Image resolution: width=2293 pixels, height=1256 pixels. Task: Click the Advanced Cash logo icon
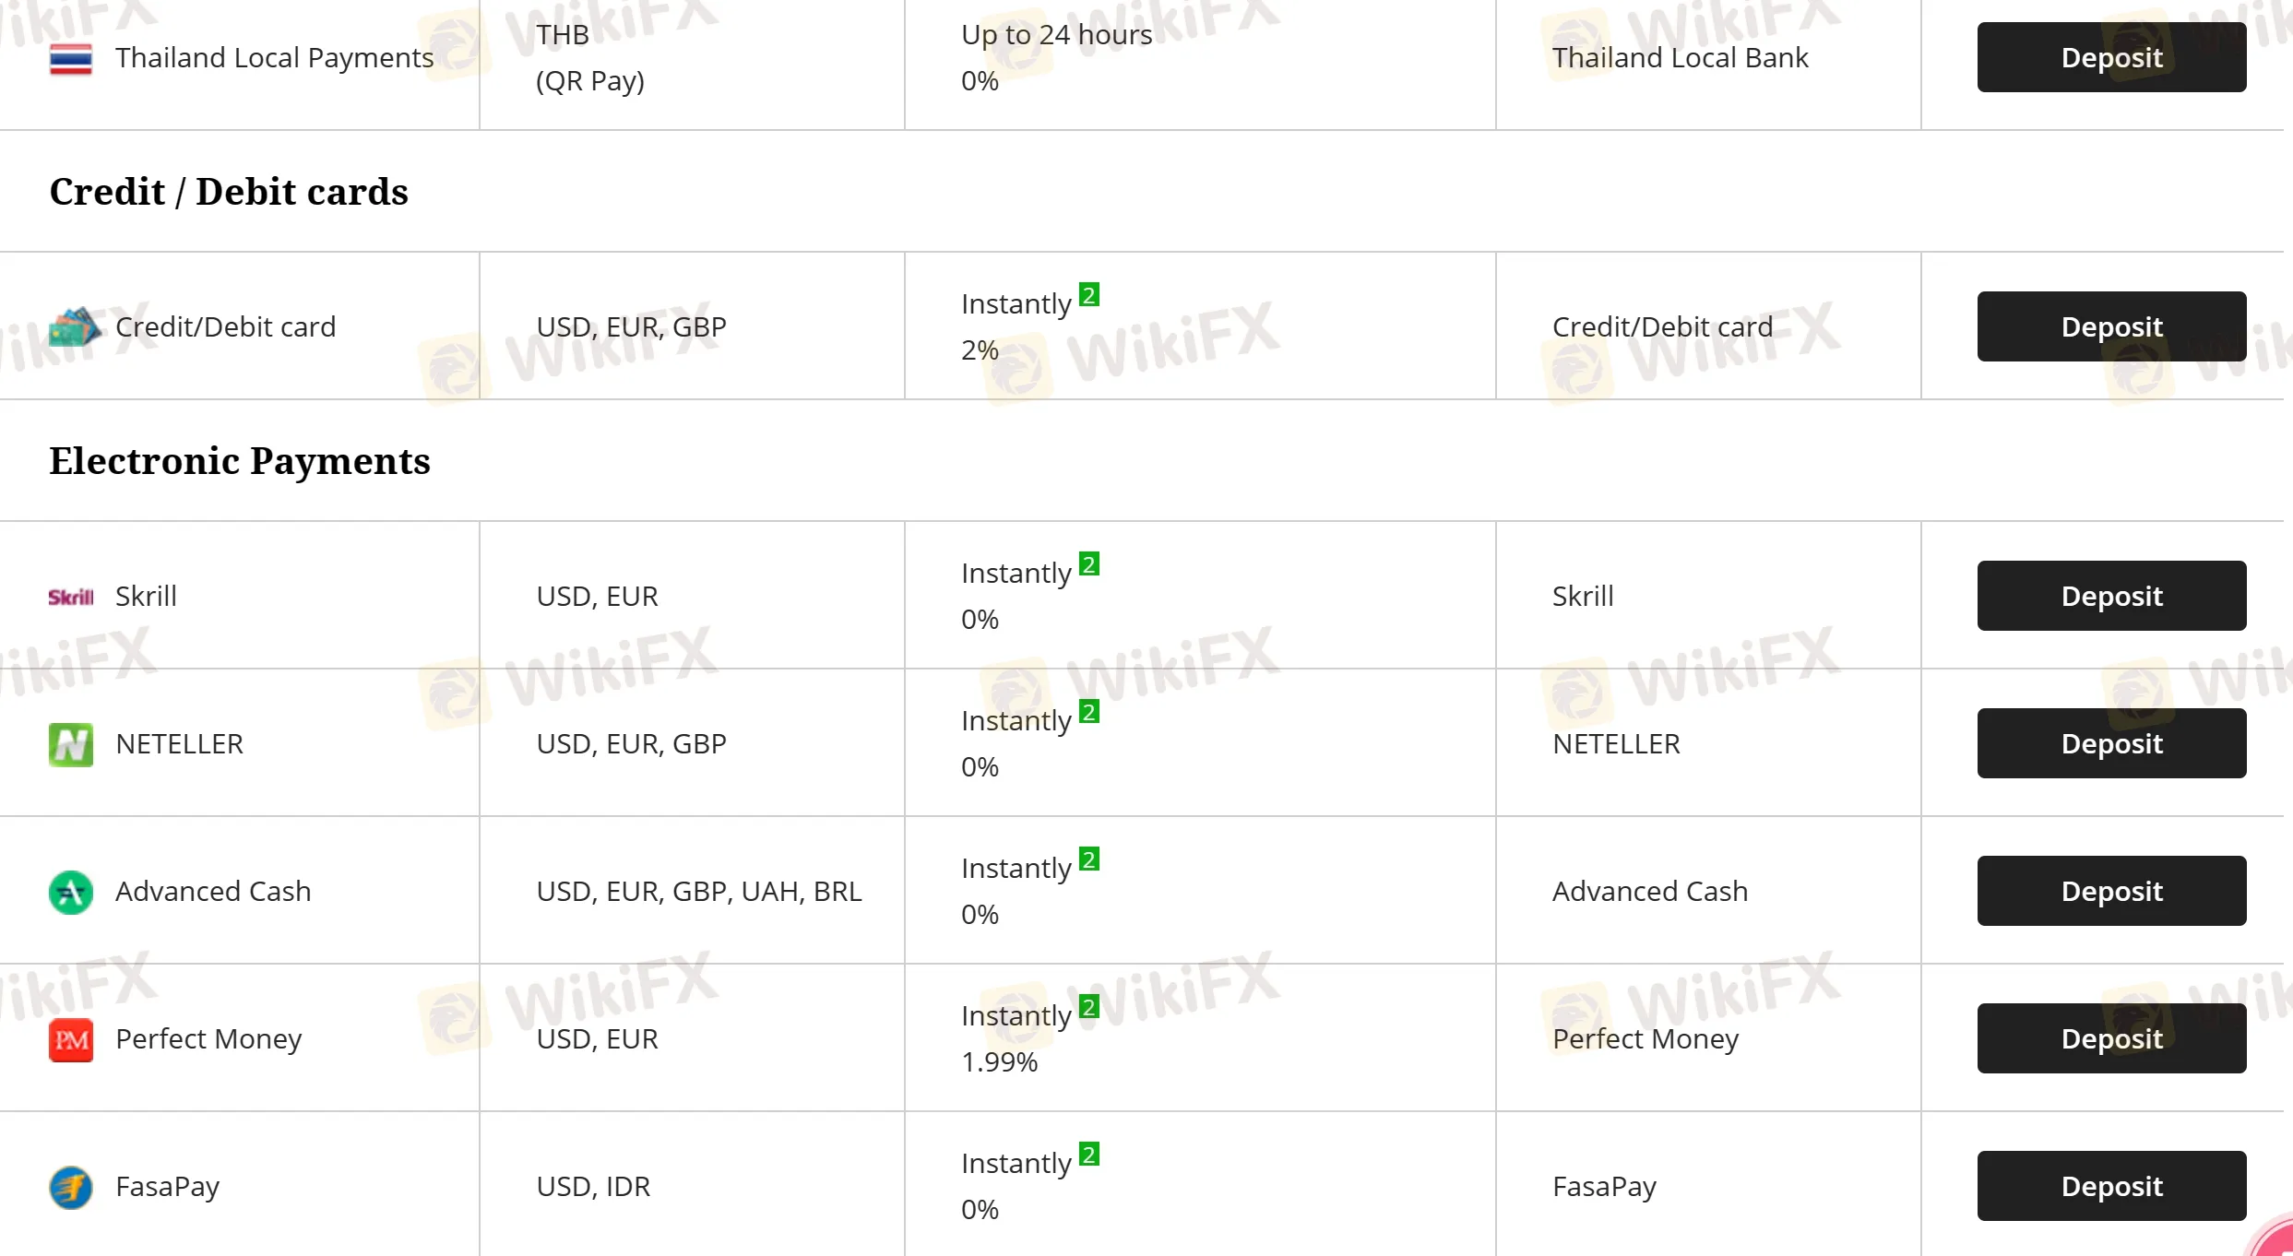(71, 892)
